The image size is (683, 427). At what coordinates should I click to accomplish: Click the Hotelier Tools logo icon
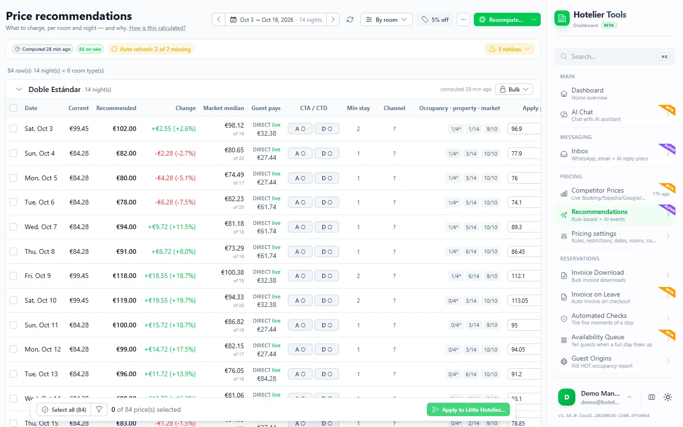(x=562, y=18)
